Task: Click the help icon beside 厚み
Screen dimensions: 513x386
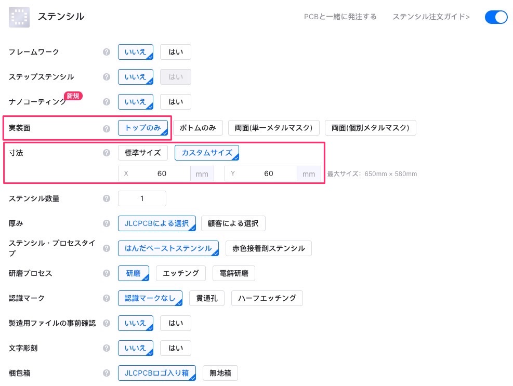Action: coord(107,223)
